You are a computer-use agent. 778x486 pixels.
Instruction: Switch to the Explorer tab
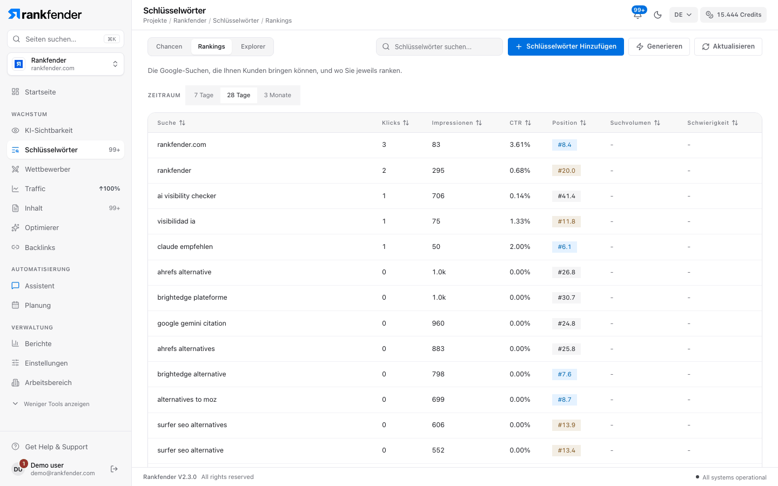coord(253,46)
